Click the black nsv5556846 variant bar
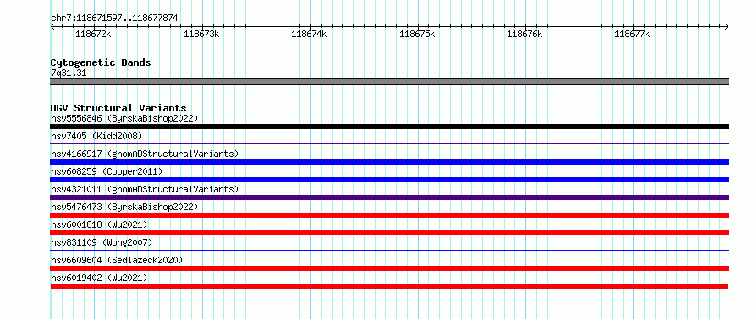The height and width of the screenshot is (319, 753). point(390,127)
